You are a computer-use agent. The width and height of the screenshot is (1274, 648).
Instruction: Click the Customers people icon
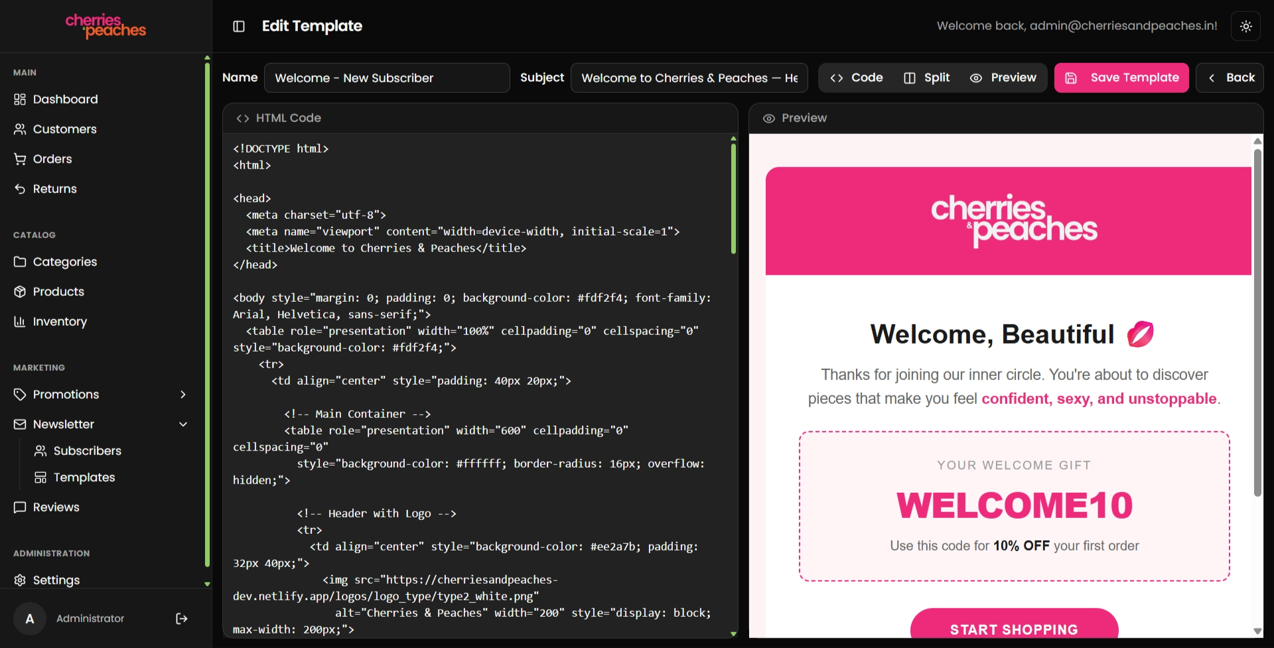(20, 129)
